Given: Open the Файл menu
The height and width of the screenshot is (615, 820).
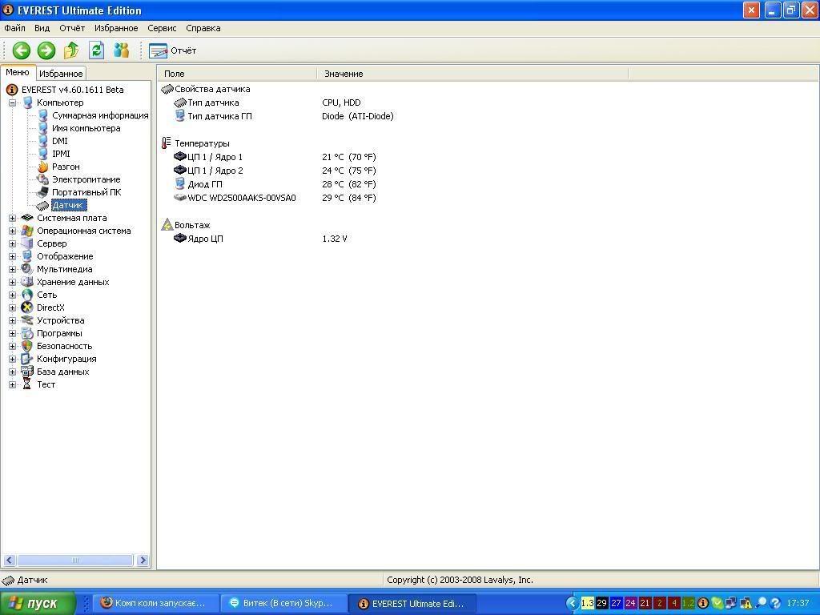Looking at the screenshot, I should pyautogui.click(x=14, y=28).
